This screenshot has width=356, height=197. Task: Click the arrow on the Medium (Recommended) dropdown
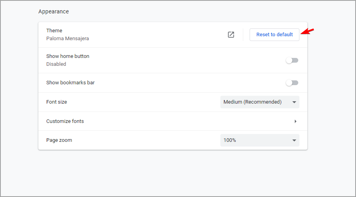pos(294,102)
